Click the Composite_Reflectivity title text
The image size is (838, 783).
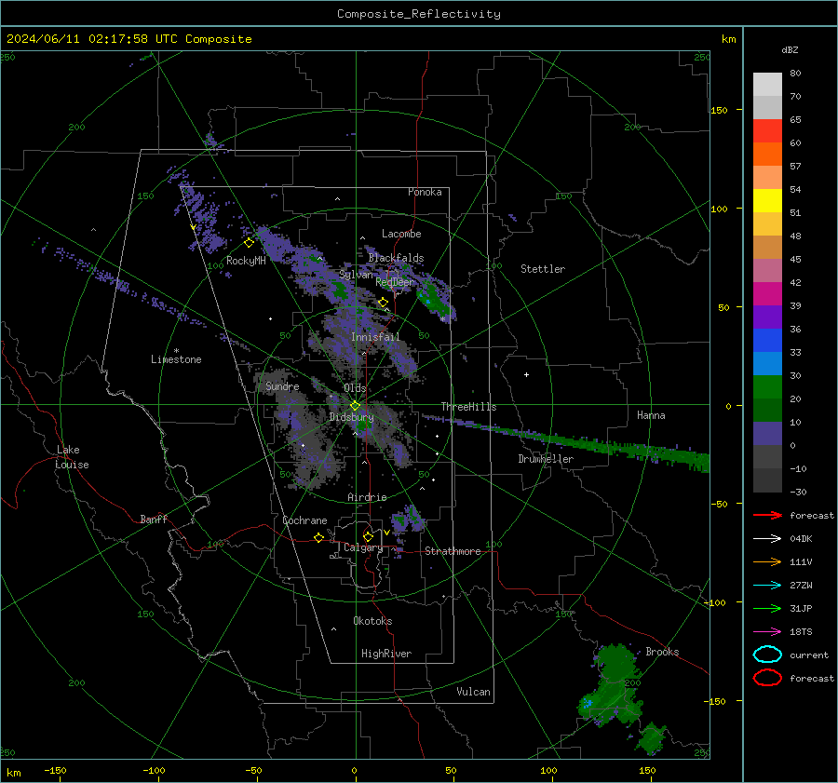[419, 14]
